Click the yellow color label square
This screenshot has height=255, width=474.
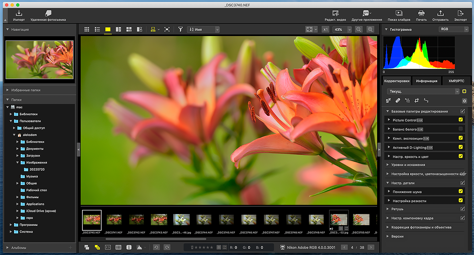464,91
